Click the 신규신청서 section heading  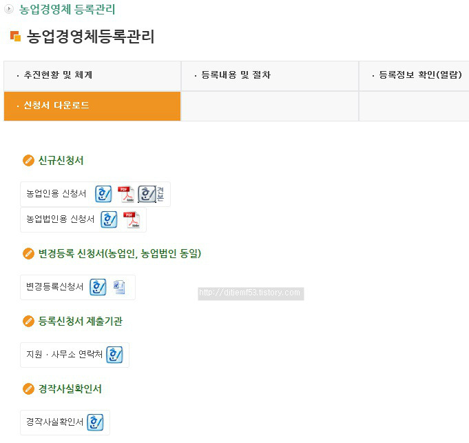(61, 160)
